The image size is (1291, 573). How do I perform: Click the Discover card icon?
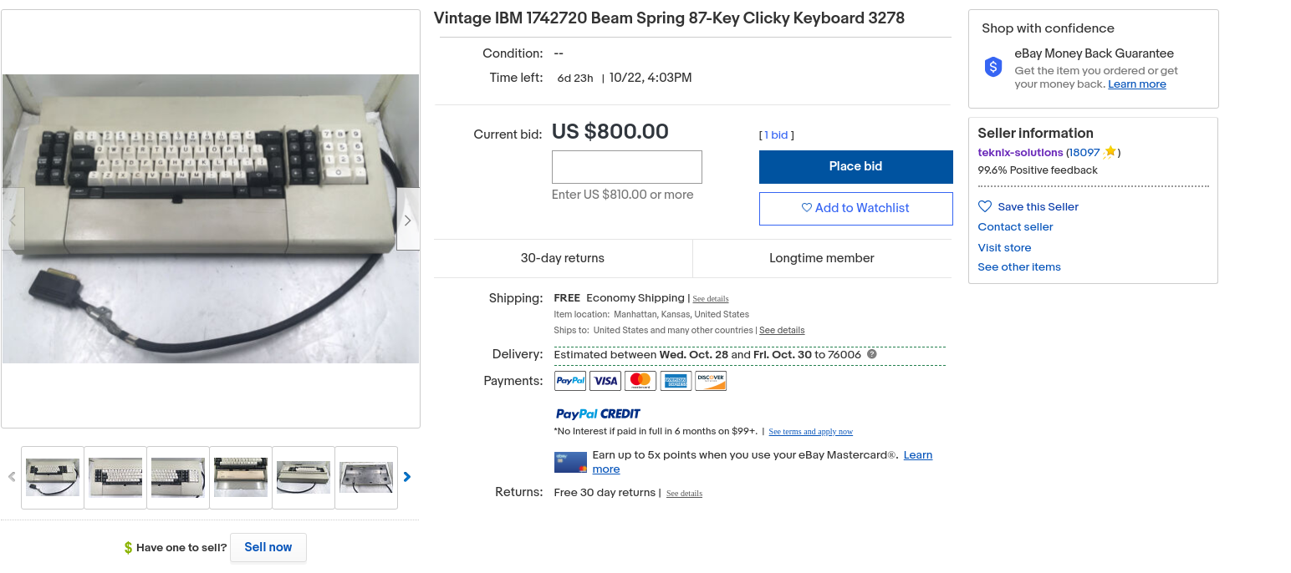pos(711,381)
